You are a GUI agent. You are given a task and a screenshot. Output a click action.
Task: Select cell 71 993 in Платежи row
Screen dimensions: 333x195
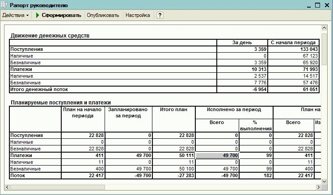(x=293, y=69)
